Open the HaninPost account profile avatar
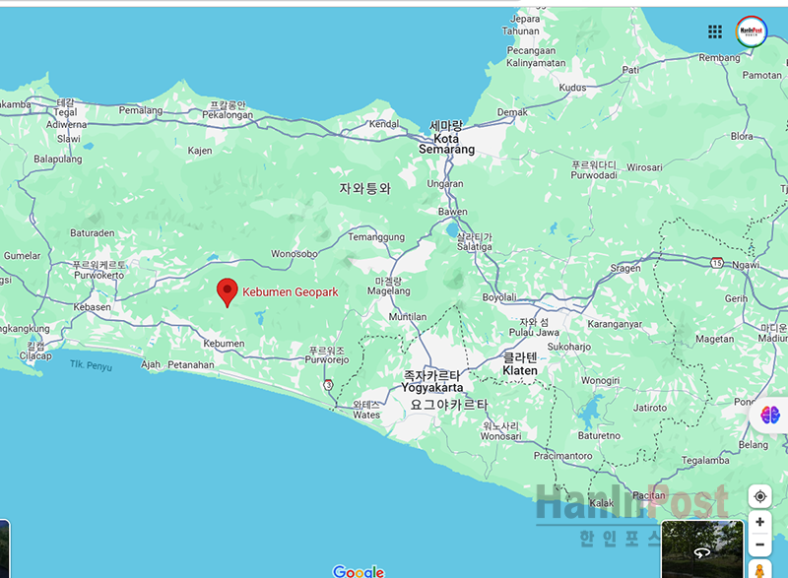This screenshot has height=578, width=788. pos(752,32)
